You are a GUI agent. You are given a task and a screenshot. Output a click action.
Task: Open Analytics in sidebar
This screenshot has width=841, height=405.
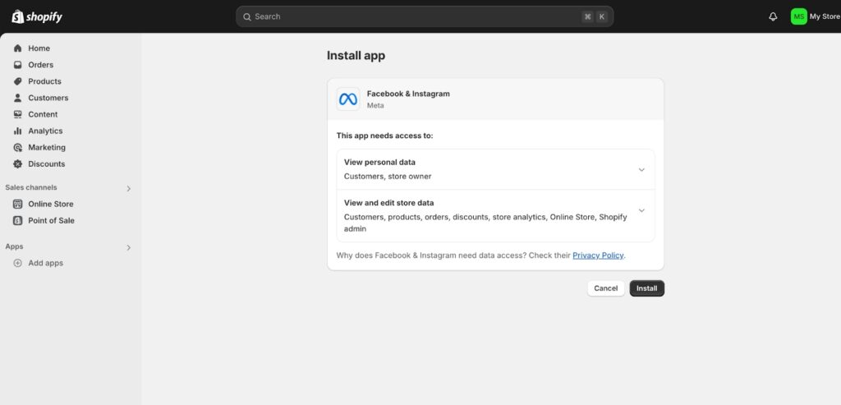click(46, 131)
